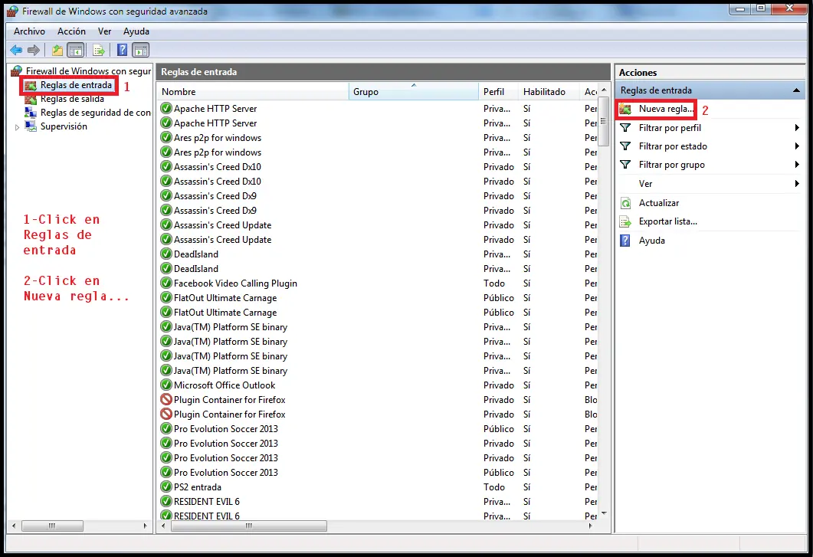Click the rules list horizontal scrollbar thumb
This screenshot has width=813, height=557.
249,526
